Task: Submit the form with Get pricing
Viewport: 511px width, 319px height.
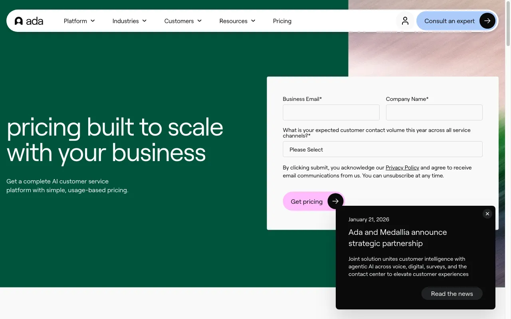Action: click(x=314, y=201)
